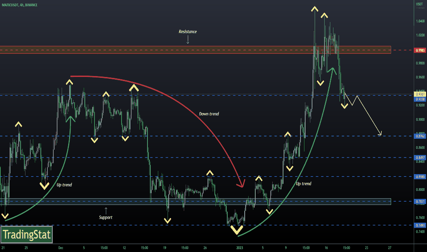Click the 0.8000 tick on price scale
Image resolution: width=427 pixels, height=252 pixels.
pos(420,189)
